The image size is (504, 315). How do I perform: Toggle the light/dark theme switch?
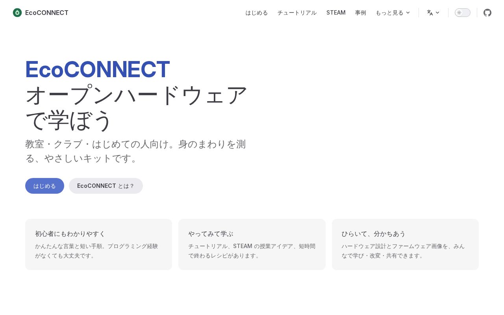[x=463, y=13]
